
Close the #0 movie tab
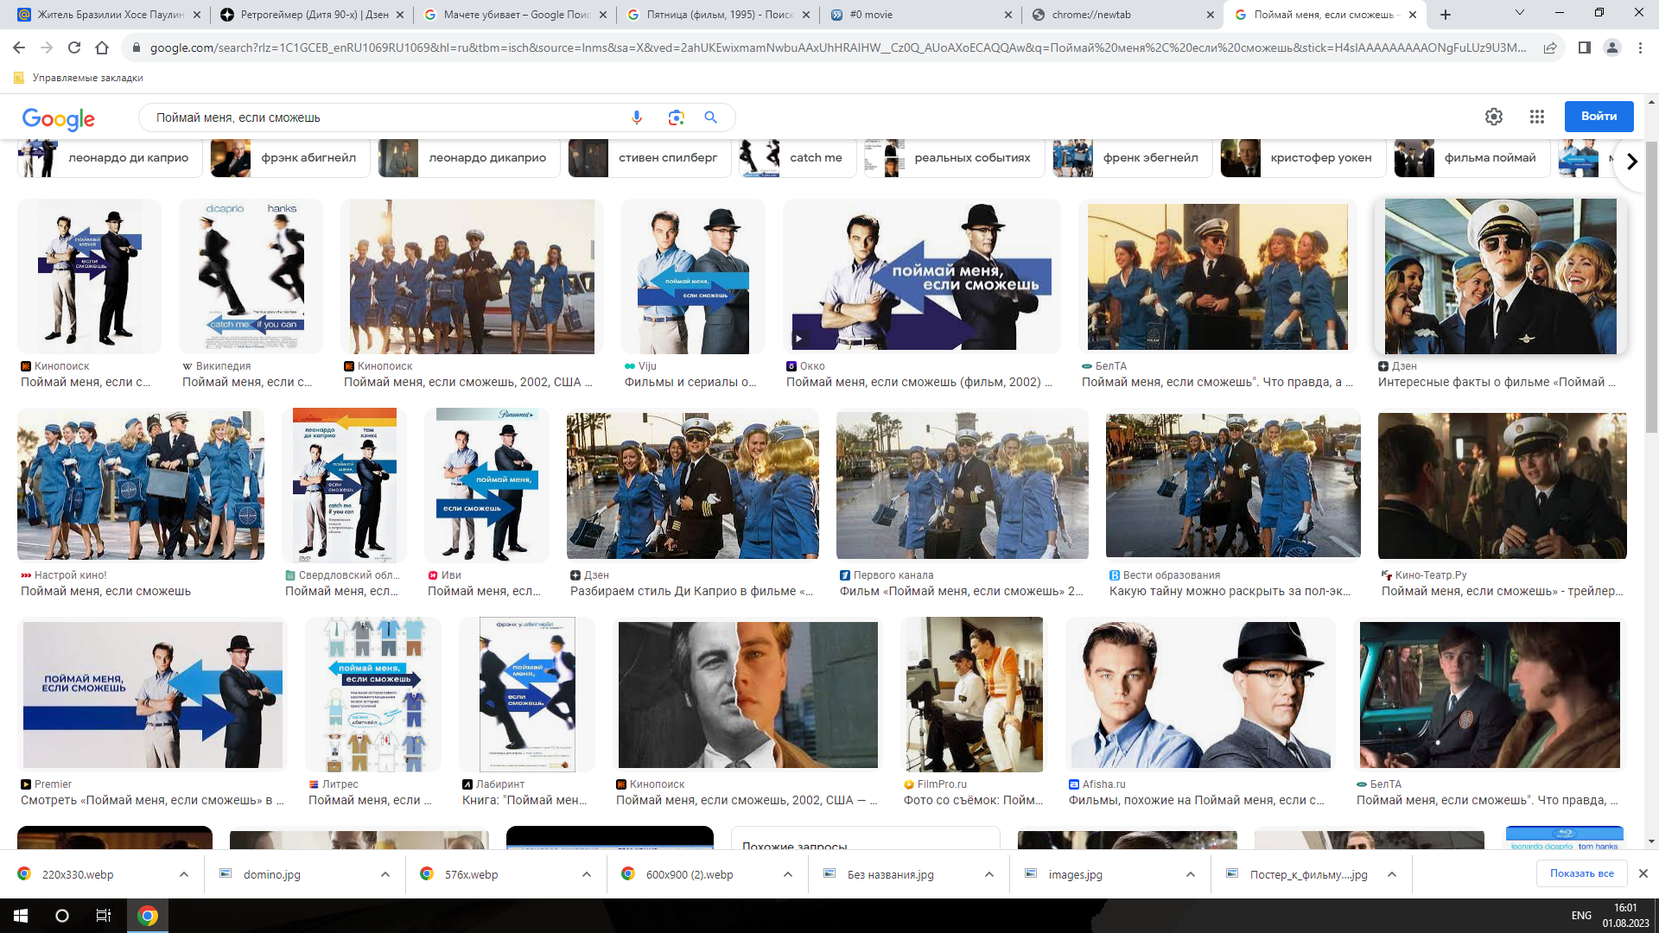point(1008,15)
